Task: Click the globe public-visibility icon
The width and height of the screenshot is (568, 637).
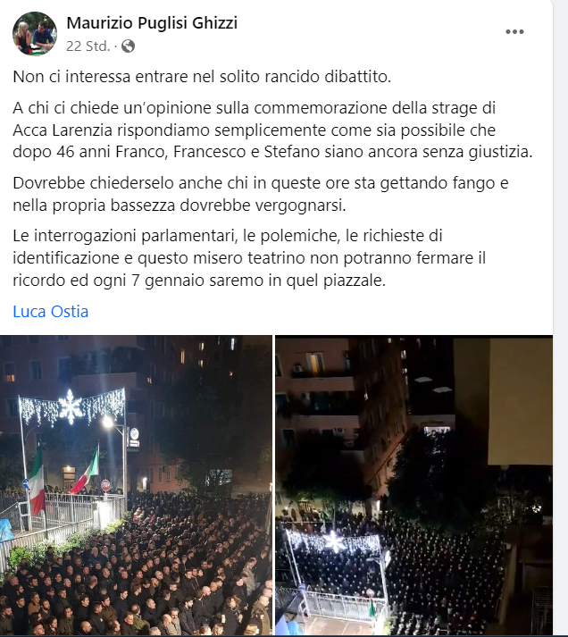Action: tap(128, 46)
